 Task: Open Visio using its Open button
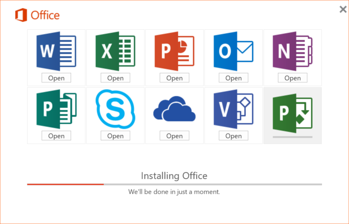pos(233,136)
